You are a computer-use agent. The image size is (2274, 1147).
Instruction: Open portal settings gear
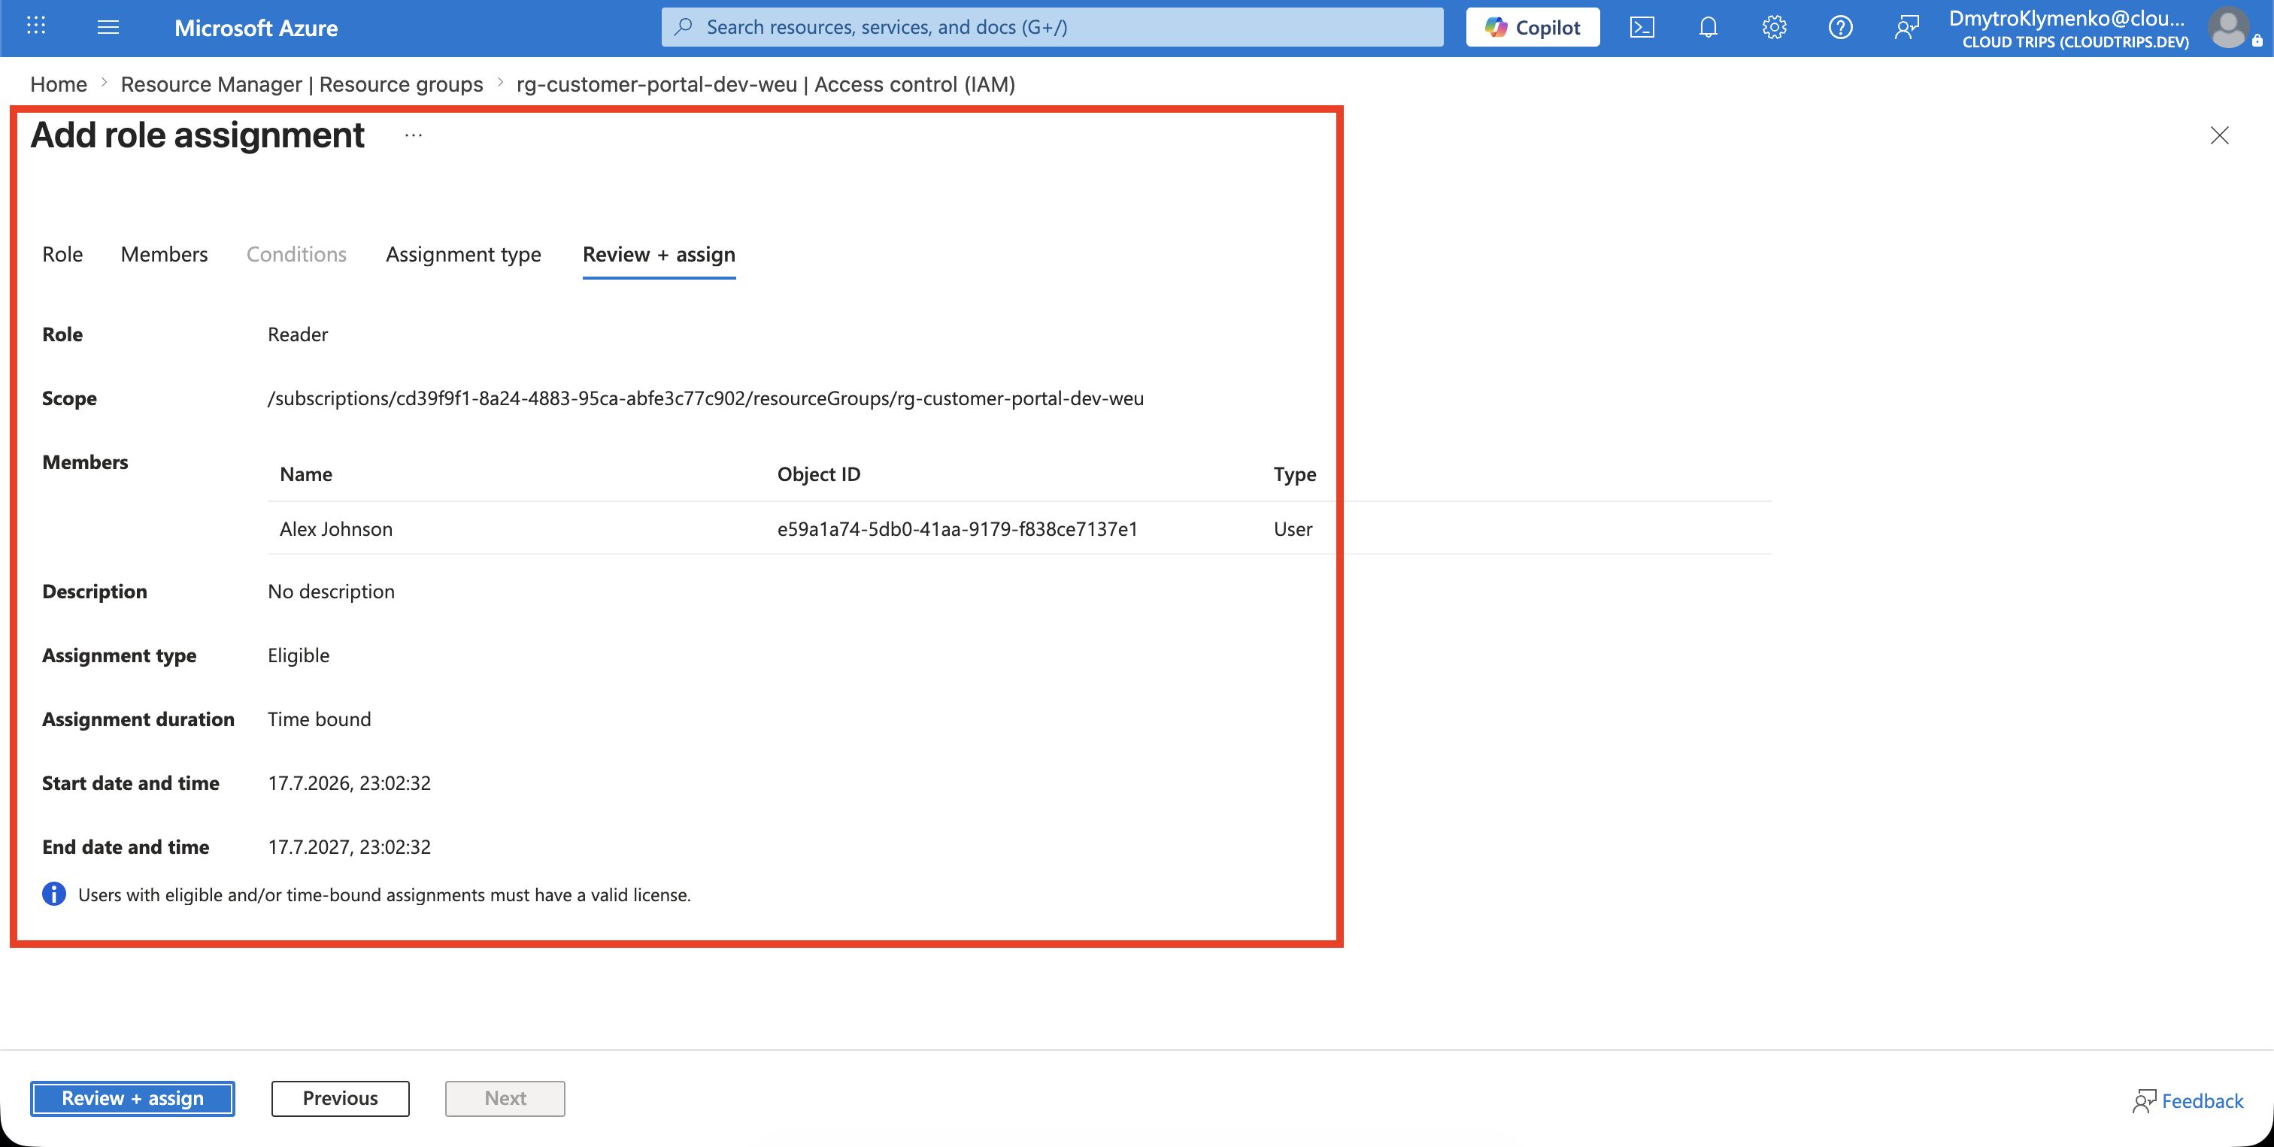[x=1773, y=27]
